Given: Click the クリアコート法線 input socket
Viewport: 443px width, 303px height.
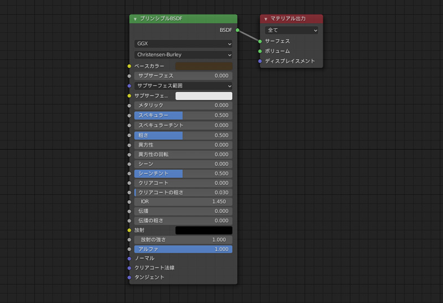Looking at the screenshot, I should pos(129,268).
